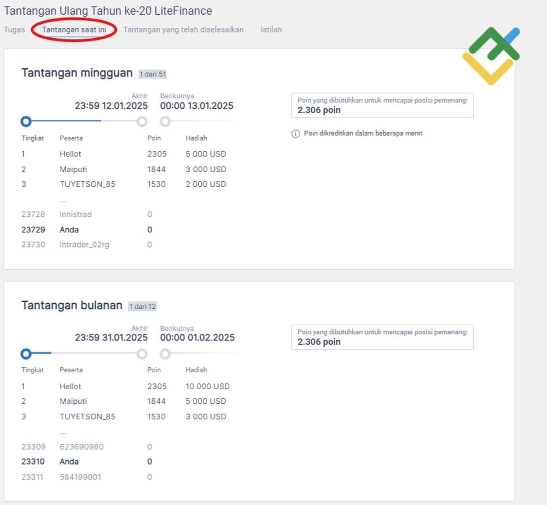The width and height of the screenshot is (547, 505).
Task: Click Innistrad's participant row
Action: (75, 214)
